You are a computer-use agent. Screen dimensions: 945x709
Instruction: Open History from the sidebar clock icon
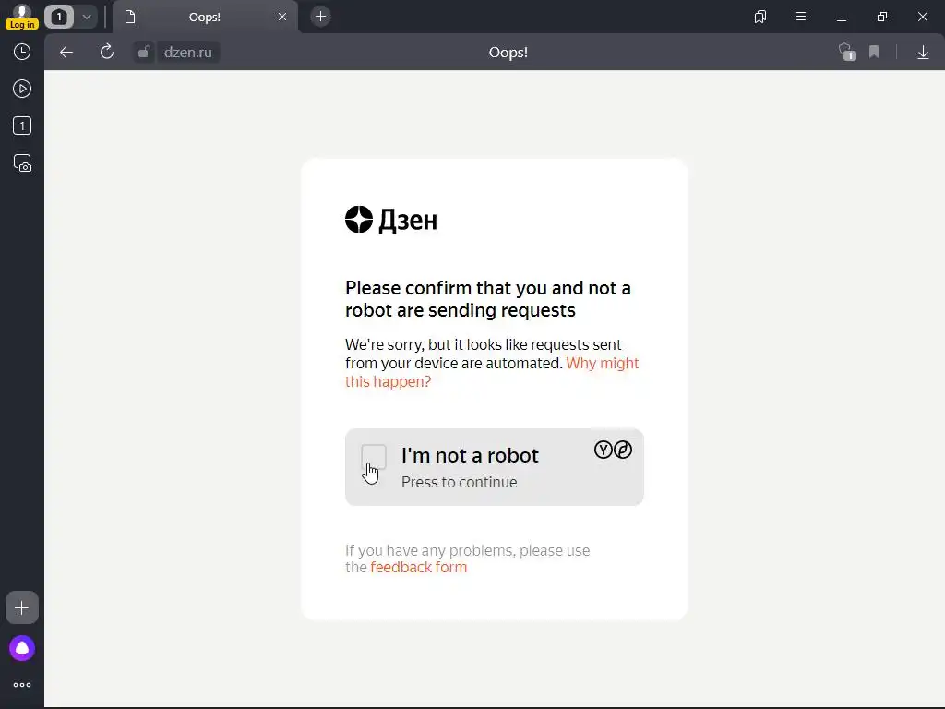pyautogui.click(x=22, y=52)
